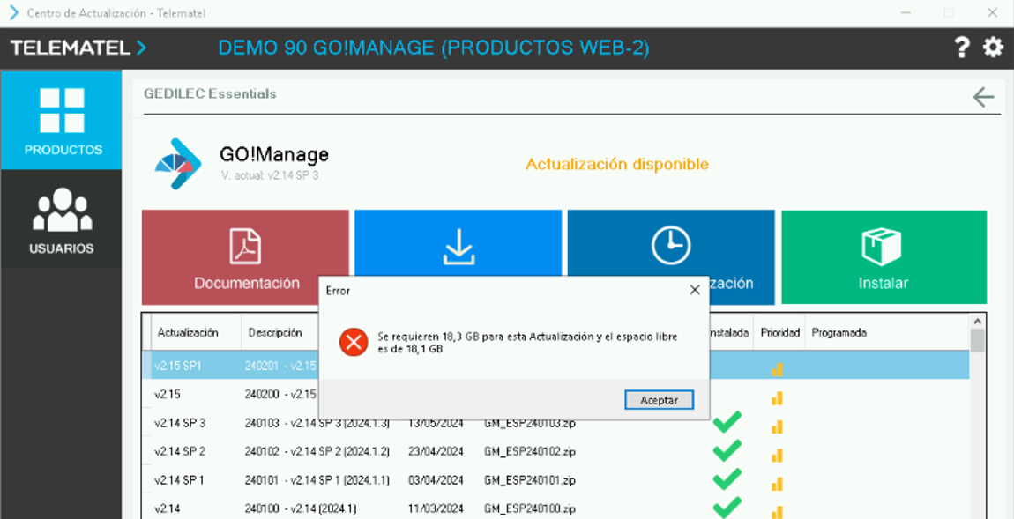The height and width of the screenshot is (519, 1014).
Task: Click the Instalar tile
Action: point(884,256)
